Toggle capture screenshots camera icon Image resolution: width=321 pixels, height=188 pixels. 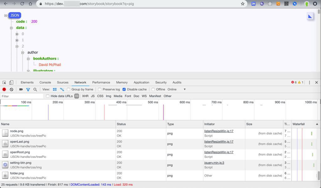21,89
